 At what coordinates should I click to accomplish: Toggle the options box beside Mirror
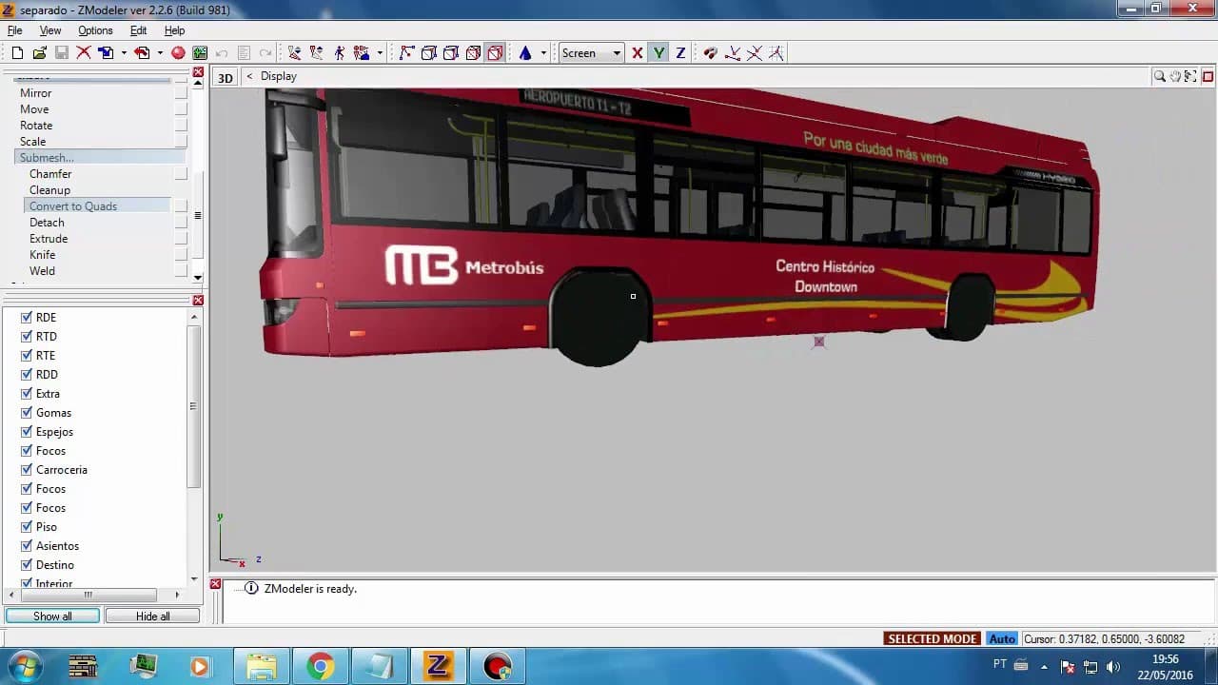pos(181,93)
